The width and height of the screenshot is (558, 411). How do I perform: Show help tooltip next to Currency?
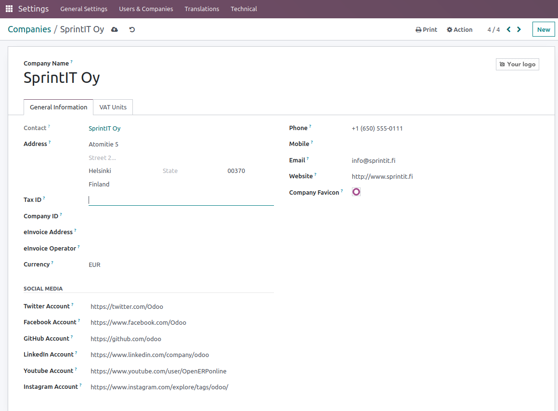52,263
